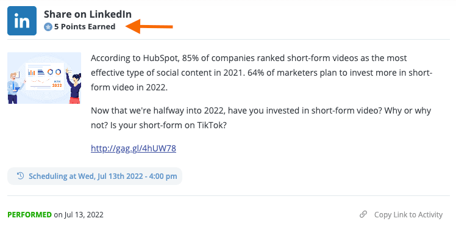Viewport: 456px width, 232px height.
Task: Click the orange 2022 text in thumbnail
Action: [x=57, y=85]
